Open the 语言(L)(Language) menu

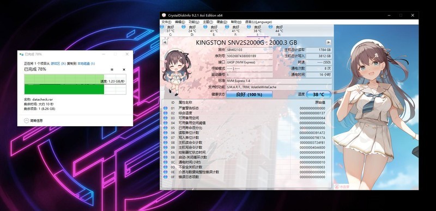pyautogui.click(x=258, y=22)
